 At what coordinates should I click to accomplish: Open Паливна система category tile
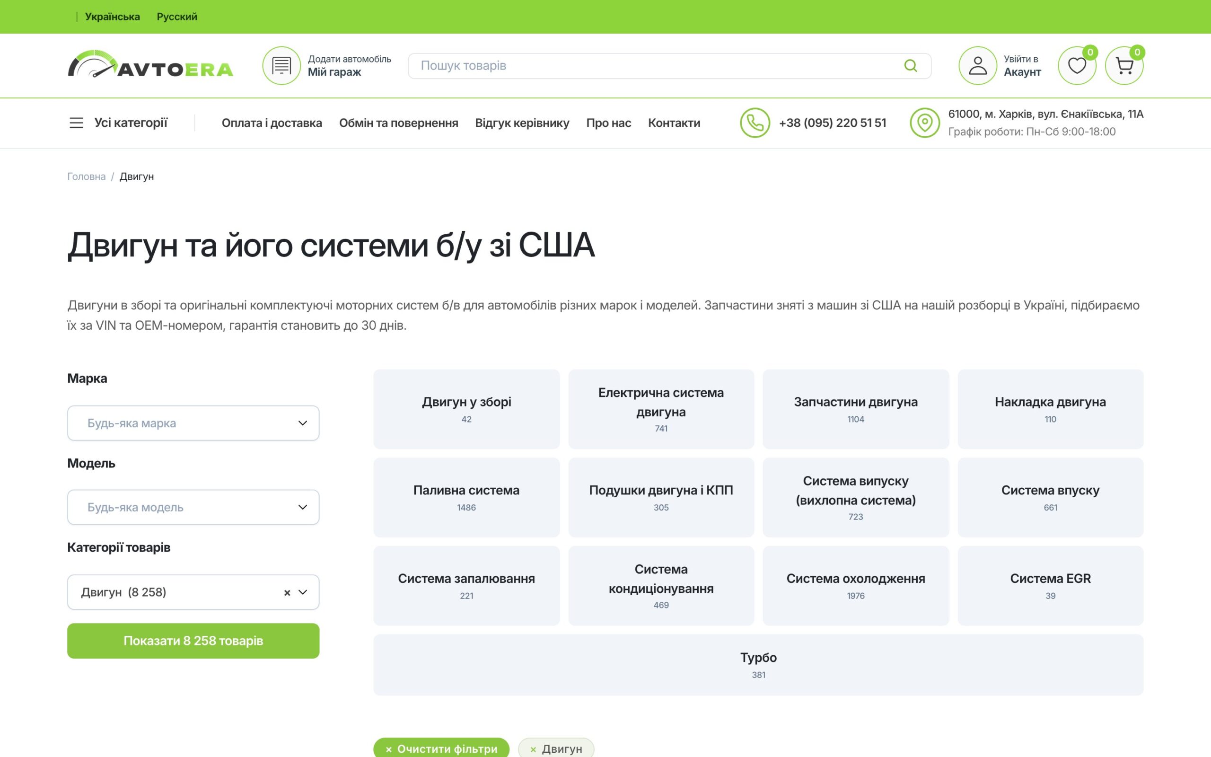466,497
